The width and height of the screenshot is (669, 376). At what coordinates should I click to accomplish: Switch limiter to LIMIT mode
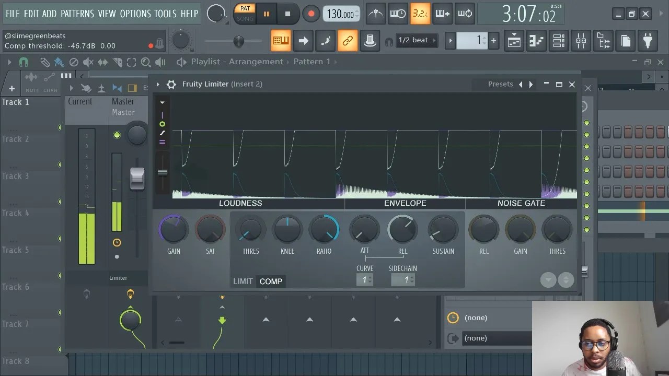coord(243,281)
